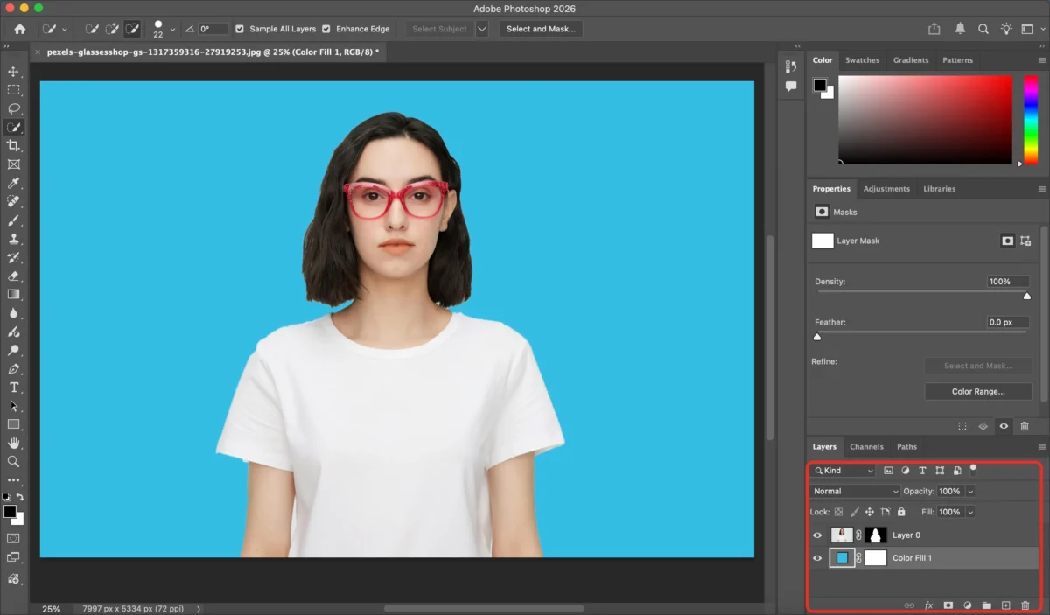This screenshot has width=1050, height=615.
Task: Create new fill or adjustment layer
Action: (x=967, y=605)
